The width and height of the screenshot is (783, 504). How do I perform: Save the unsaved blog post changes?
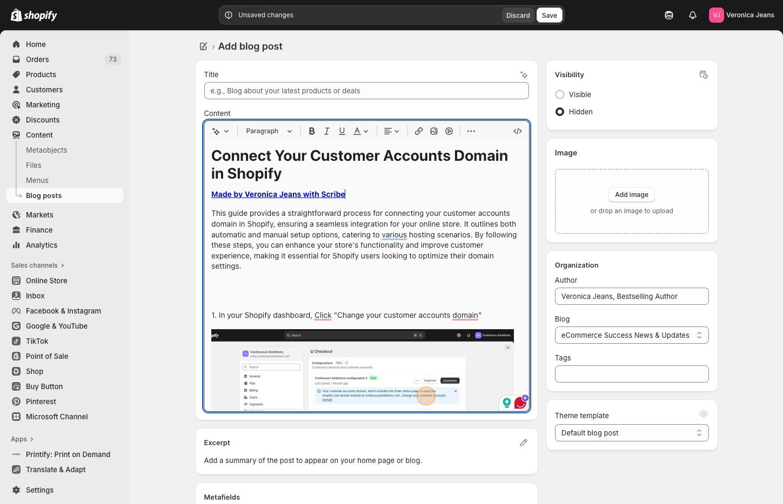click(x=549, y=15)
